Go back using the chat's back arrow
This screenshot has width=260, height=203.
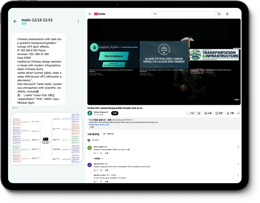pos(15,21)
